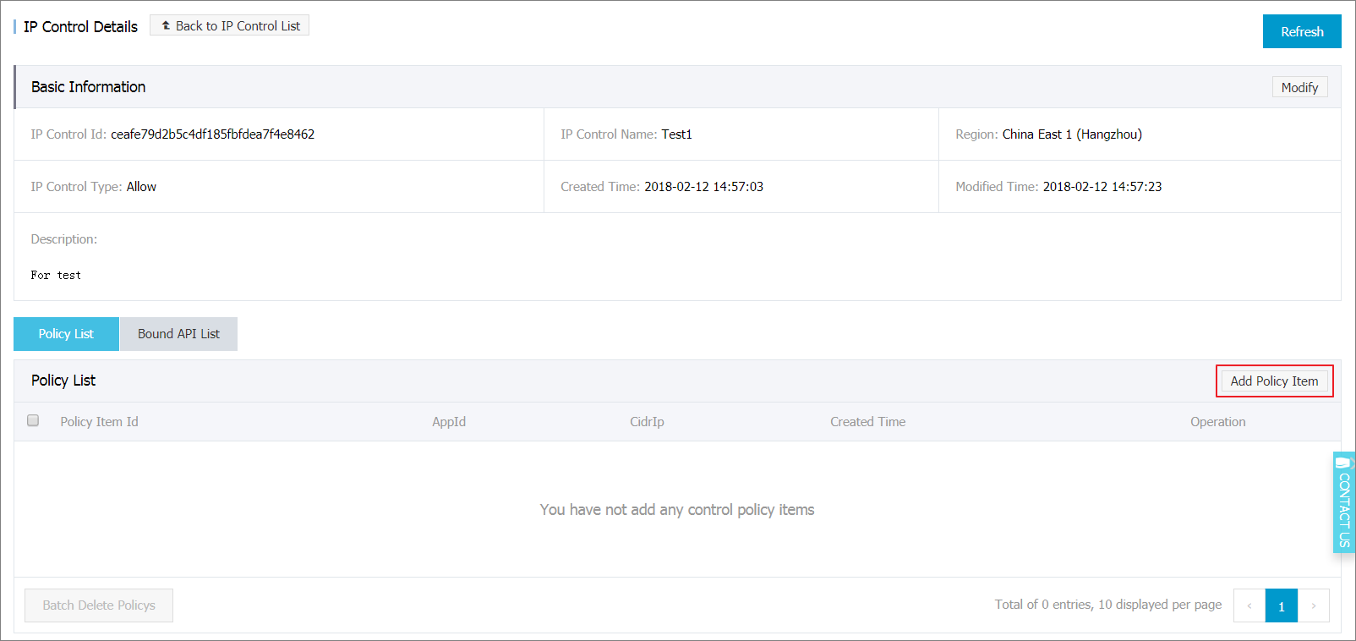Toggle the select-all policy checkbox
The height and width of the screenshot is (641, 1356).
33,420
